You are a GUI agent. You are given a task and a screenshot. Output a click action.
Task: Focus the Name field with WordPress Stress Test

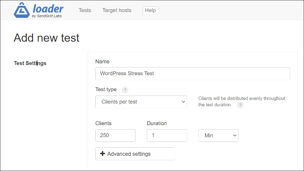tap(193, 74)
